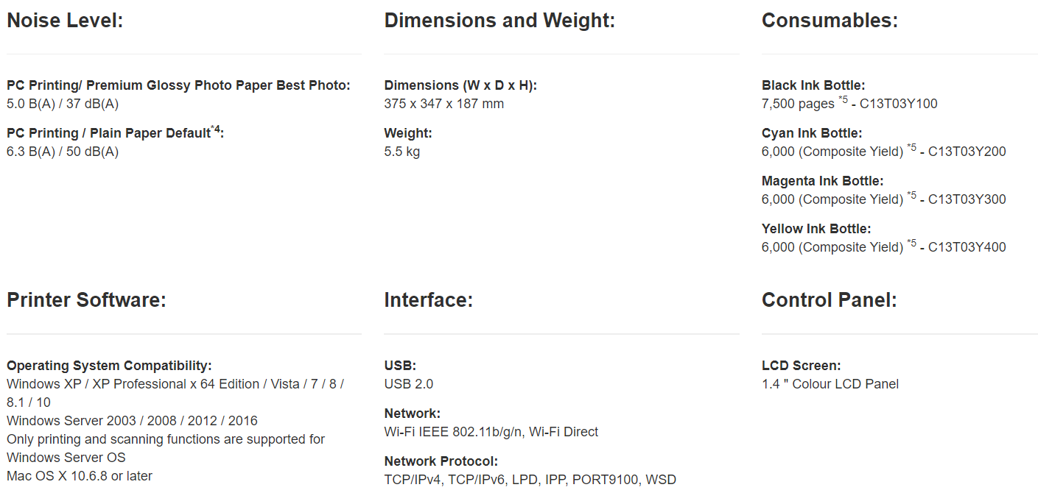Click the "LCD Screen:" label

click(x=801, y=366)
